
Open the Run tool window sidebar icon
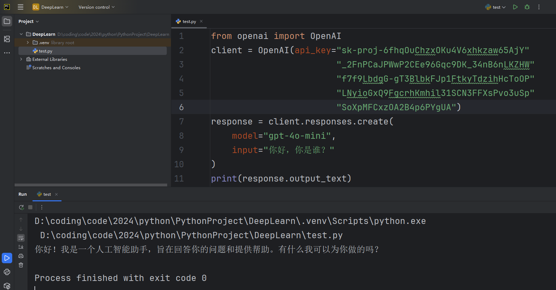pyautogui.click(x=7, y=258)
